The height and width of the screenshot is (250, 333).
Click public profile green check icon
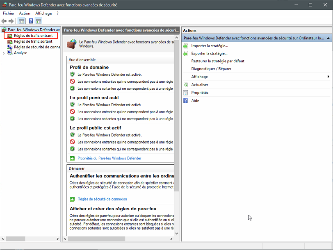[73, 149]
